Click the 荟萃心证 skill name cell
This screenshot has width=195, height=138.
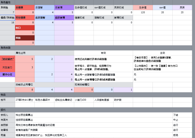[8, 74]
